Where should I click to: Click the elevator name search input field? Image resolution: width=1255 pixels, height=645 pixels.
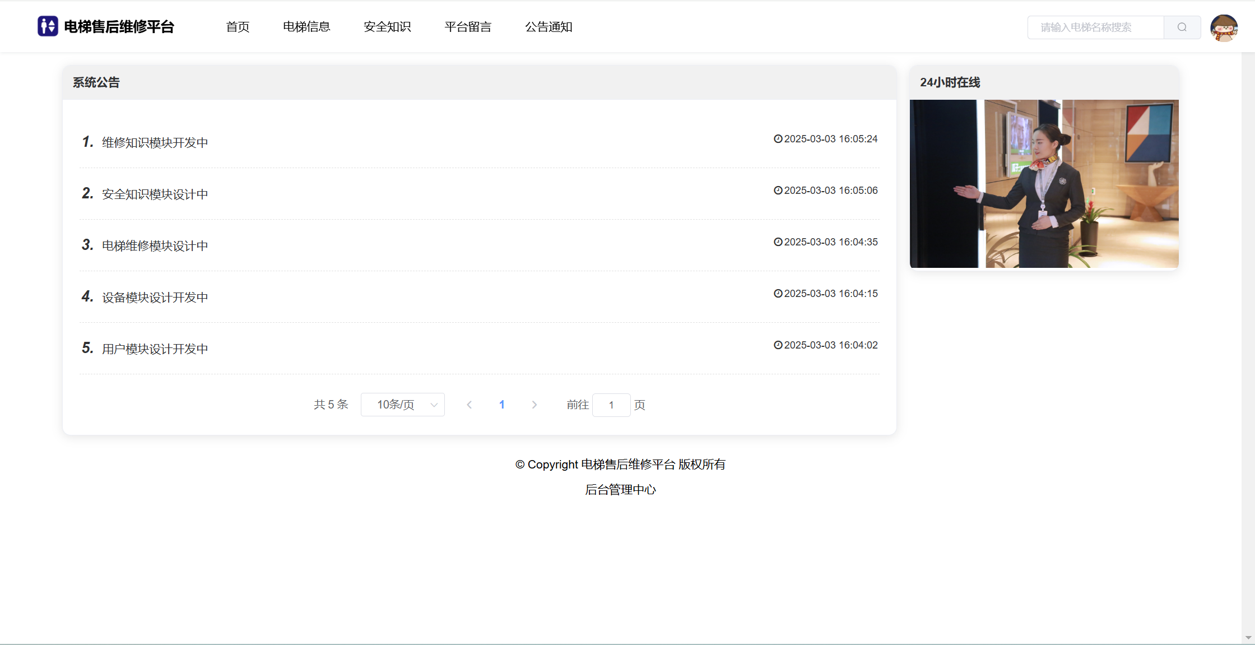pyautogui.click(x=1095, y=27)
